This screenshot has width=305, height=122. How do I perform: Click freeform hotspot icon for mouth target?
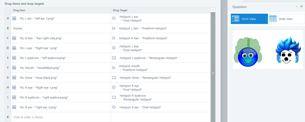coord(114,68)
